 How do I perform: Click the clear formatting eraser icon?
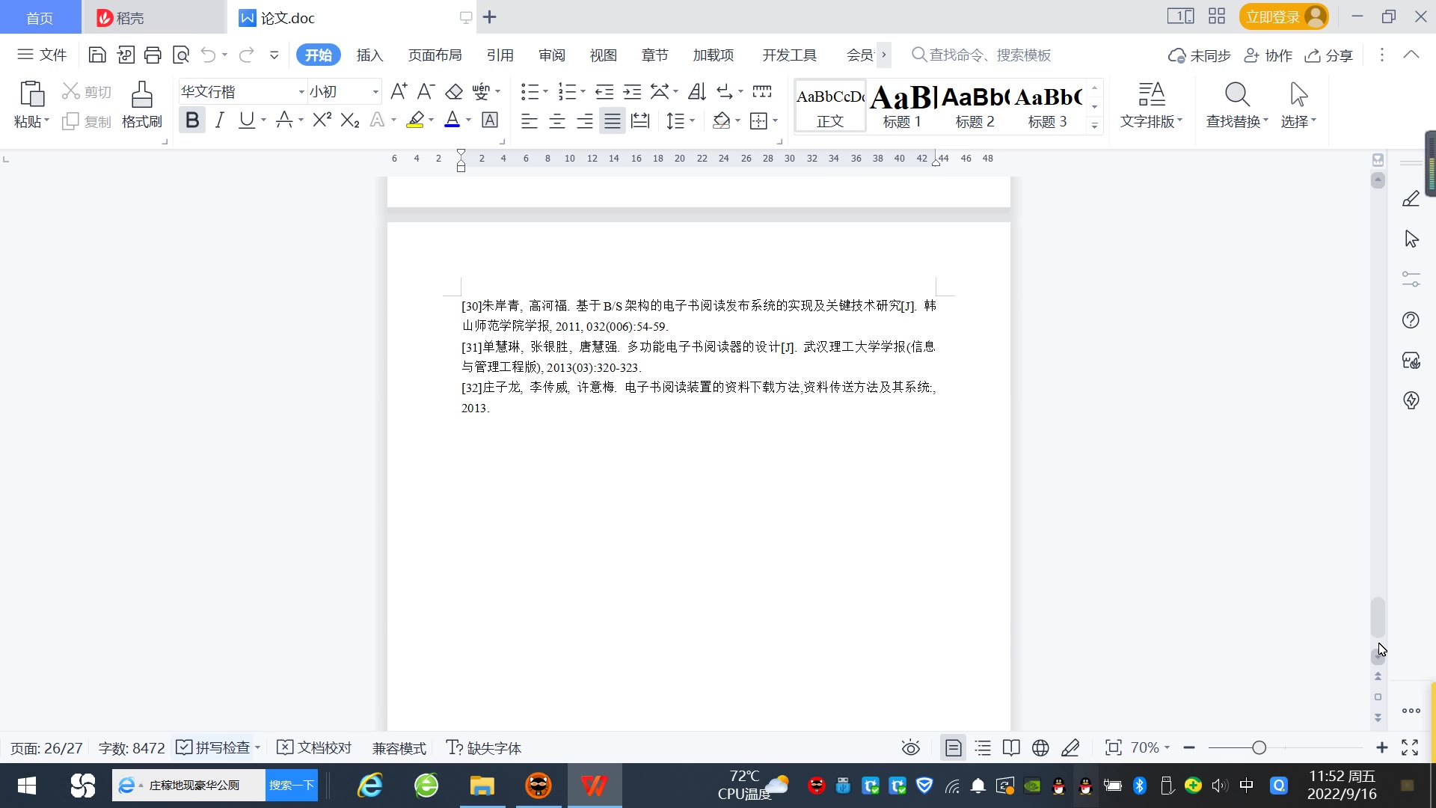click(454, 92)
